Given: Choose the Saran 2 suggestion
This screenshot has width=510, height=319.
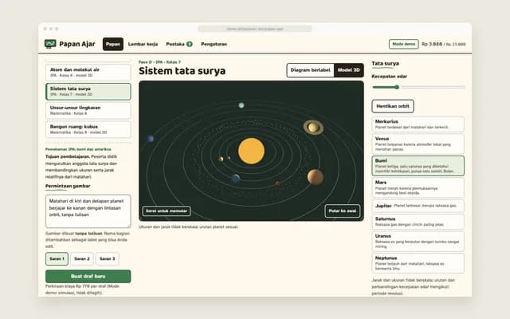Looking at the screenshot, I should coord(82,258).
